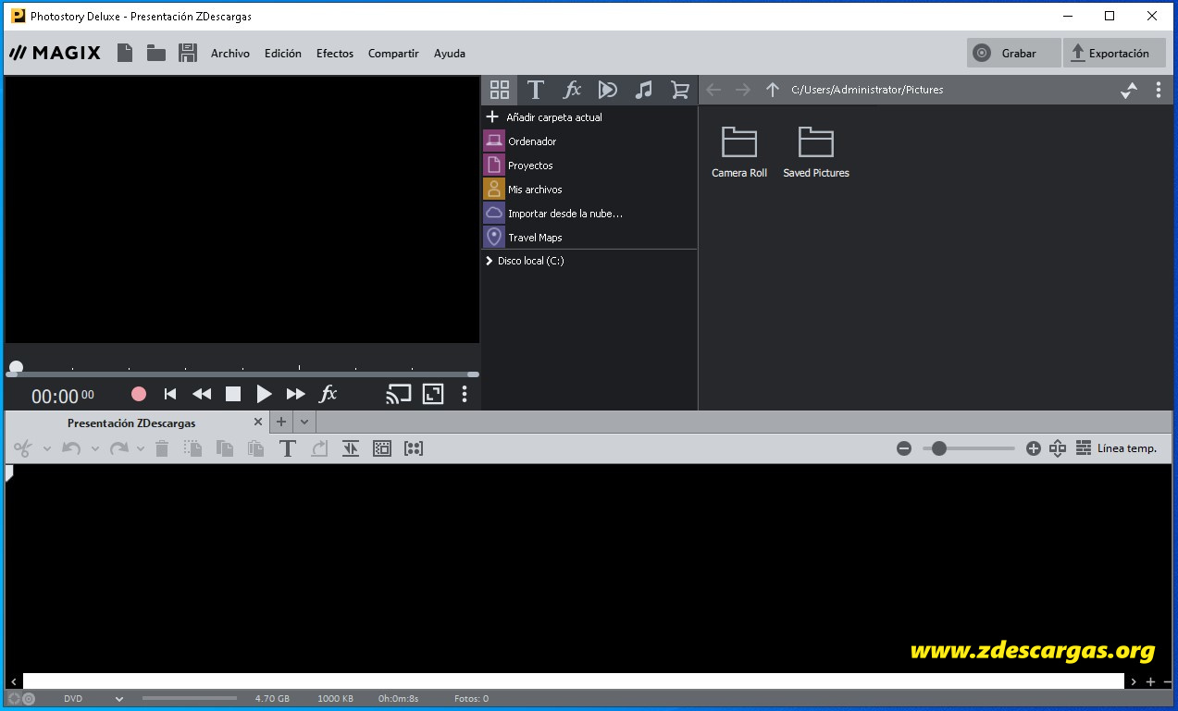
Task: Open the store shopping cart tab
Action: (680, 90)
